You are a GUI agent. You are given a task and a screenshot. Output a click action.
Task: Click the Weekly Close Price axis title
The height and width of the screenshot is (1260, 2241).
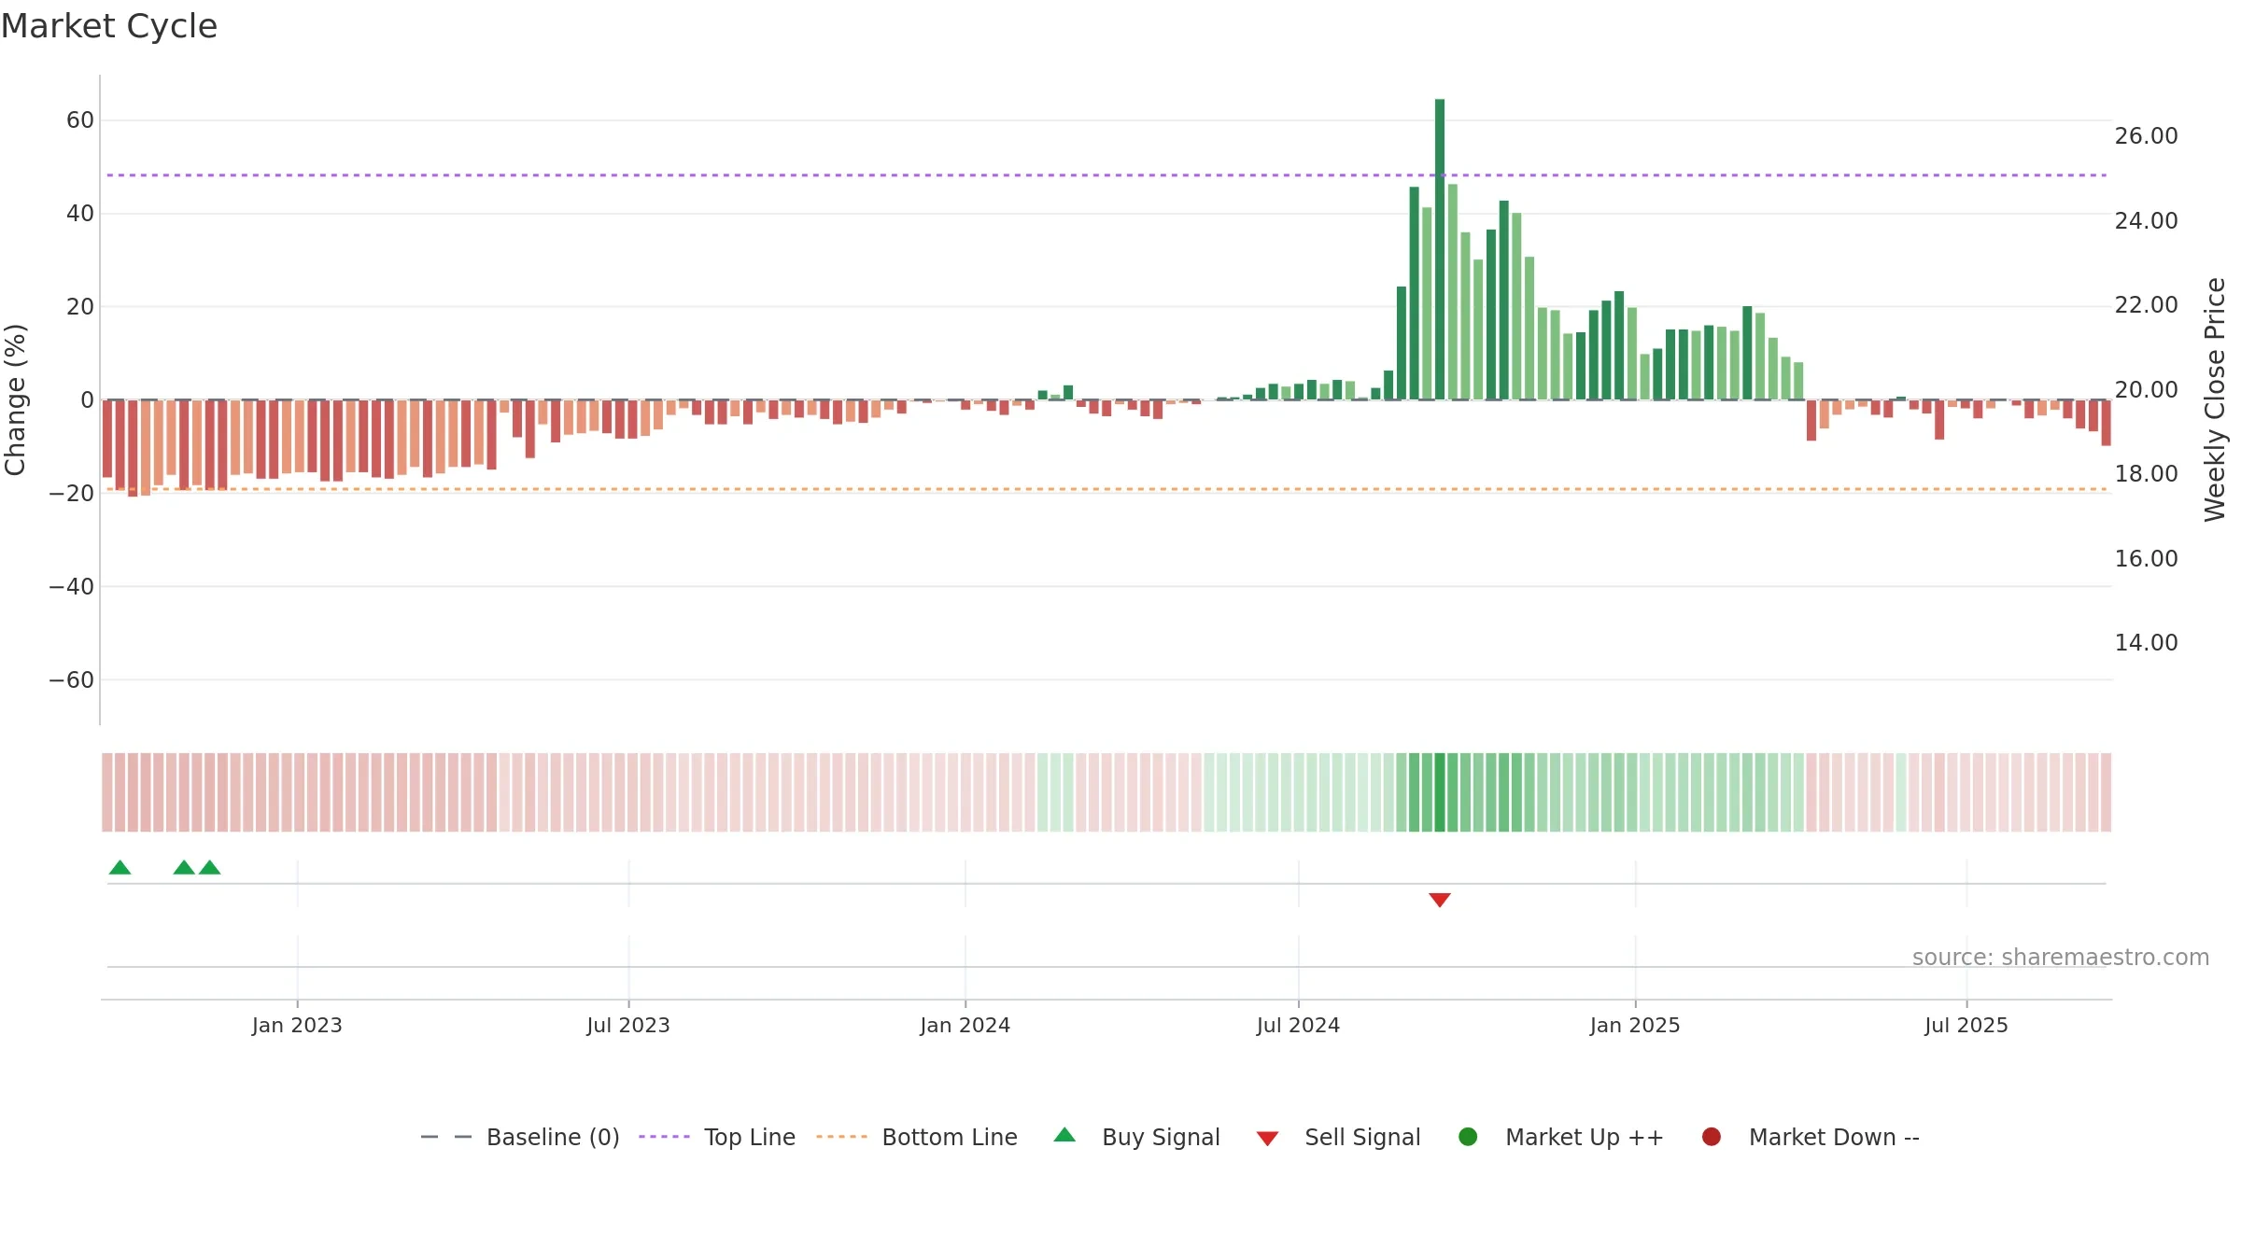pyautogui.click(x=2215, y=399)
